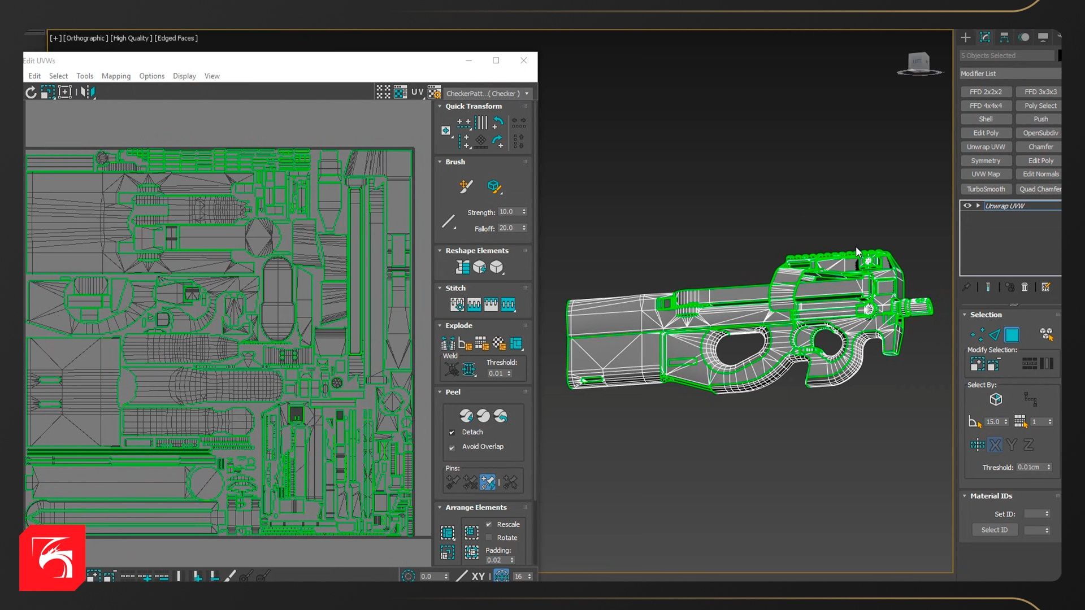Click the Straighten Selection icon in Reshape Elements
This screenshot has width=1085, height=610.
(x=463, y=267)
